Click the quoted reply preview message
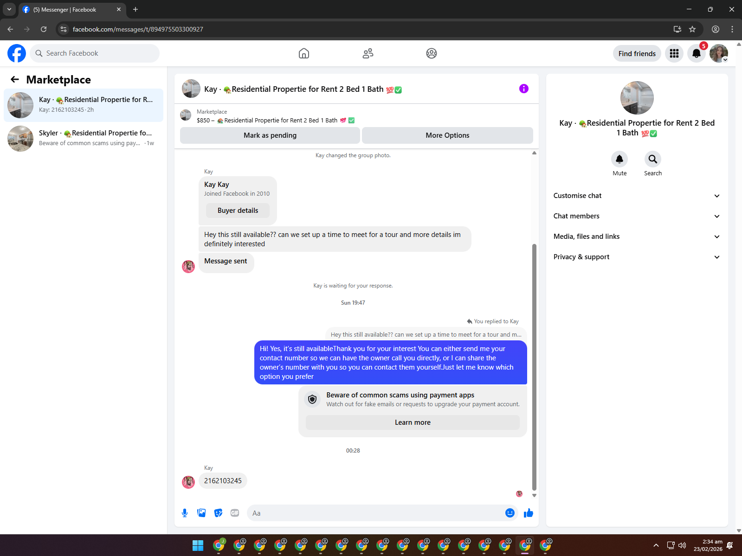Image resolution: width=742 pixels, height=556 pixels. [x=426, y=334]
